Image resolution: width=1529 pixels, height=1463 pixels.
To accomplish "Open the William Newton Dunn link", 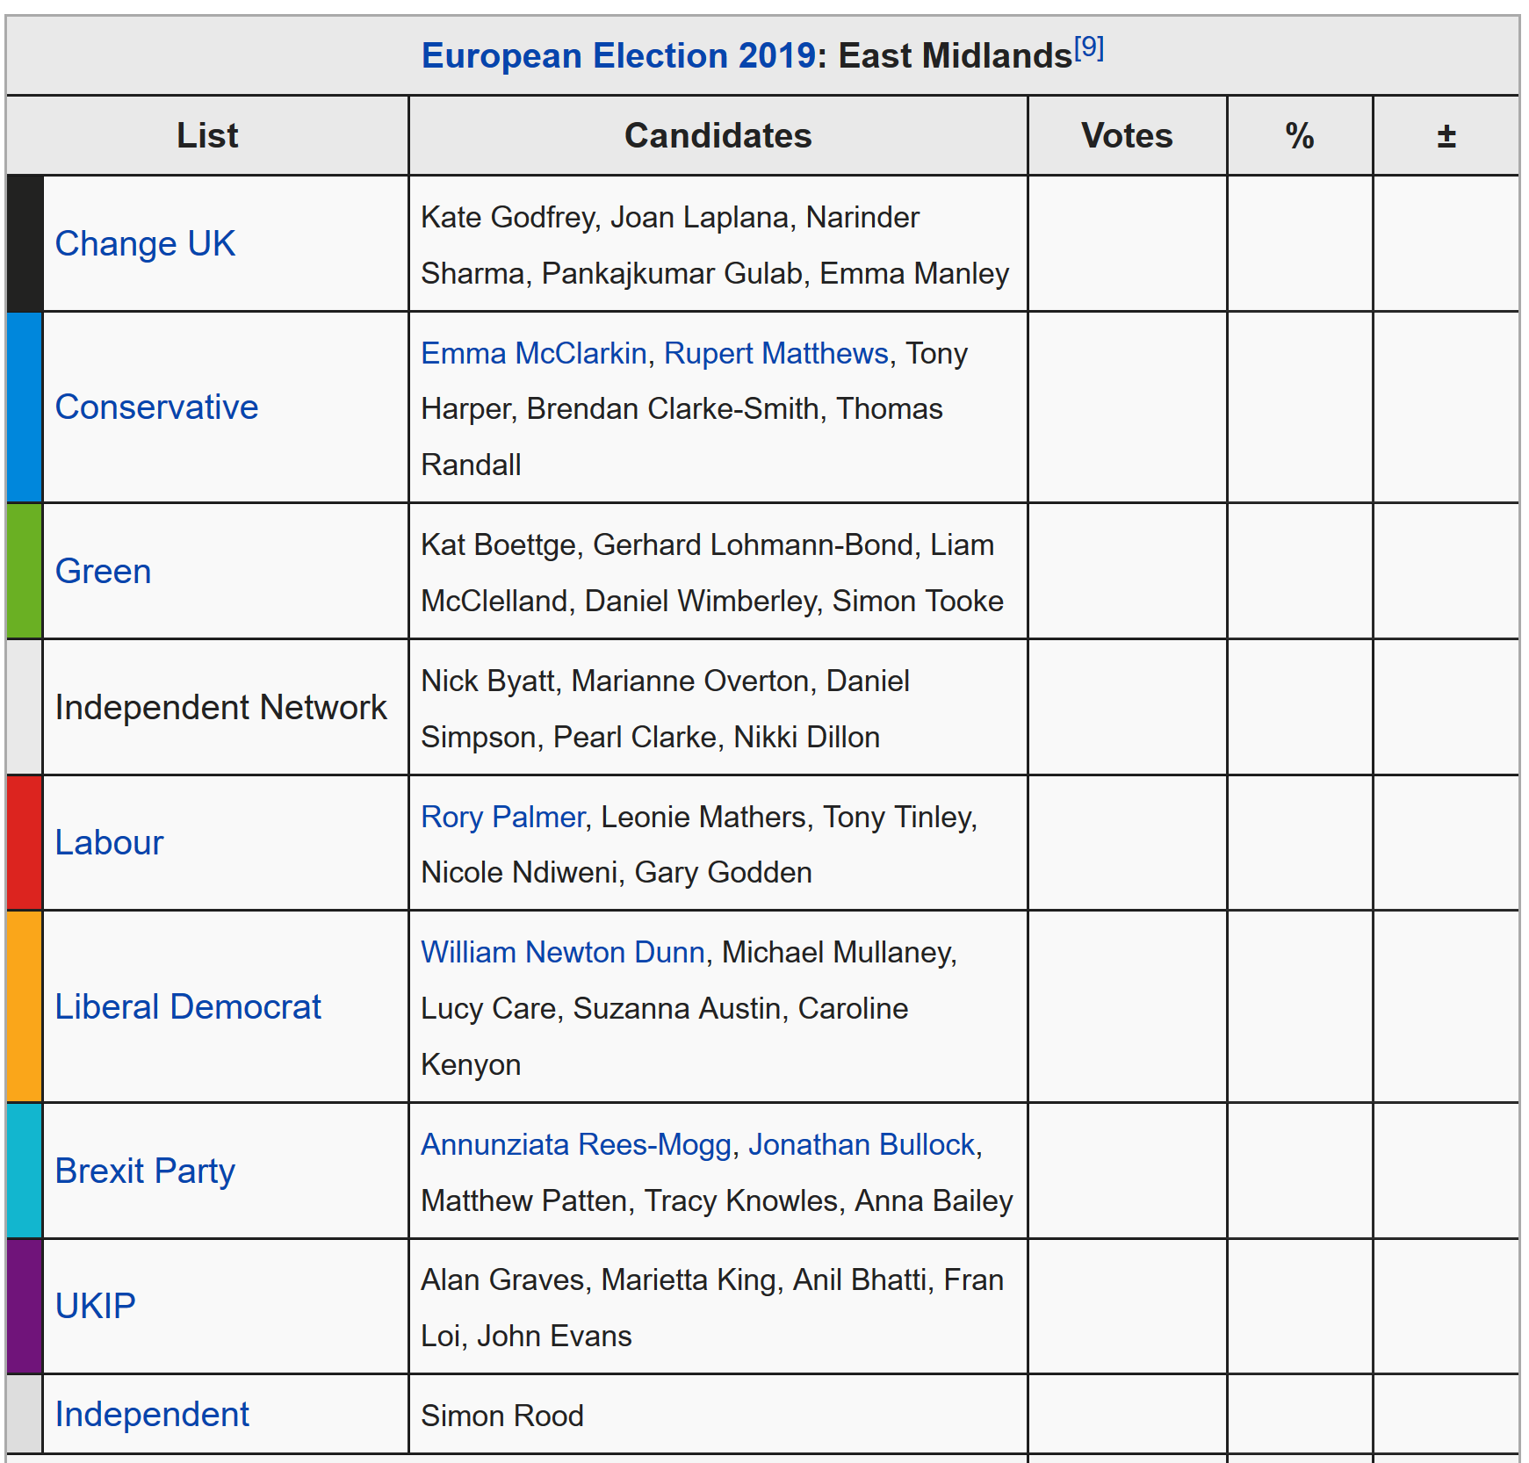I will tap(563, 952).
